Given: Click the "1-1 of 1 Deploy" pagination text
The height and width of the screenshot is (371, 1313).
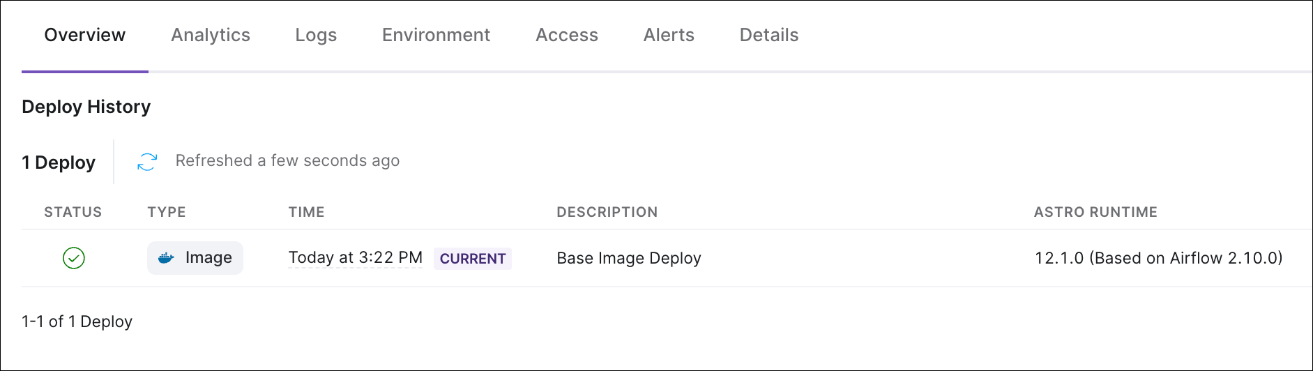Looking at the screenshot, I should (x=77, y=321).
